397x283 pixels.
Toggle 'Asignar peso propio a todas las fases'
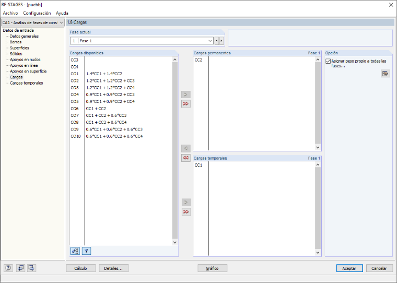(x=328, y=61)
